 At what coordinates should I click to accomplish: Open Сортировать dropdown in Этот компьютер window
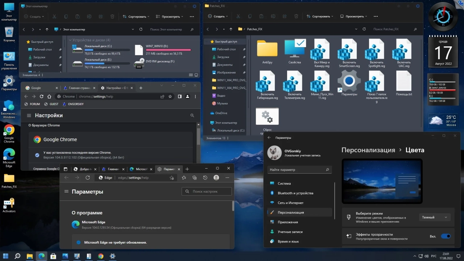136,16
